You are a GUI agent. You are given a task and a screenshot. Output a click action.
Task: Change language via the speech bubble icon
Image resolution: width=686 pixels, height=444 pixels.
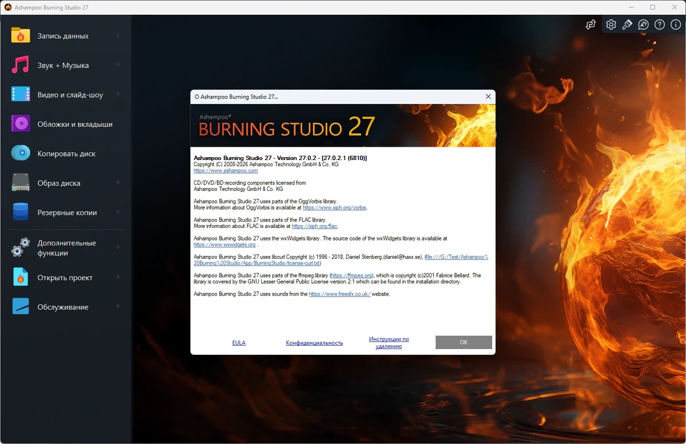pos(643,25)
